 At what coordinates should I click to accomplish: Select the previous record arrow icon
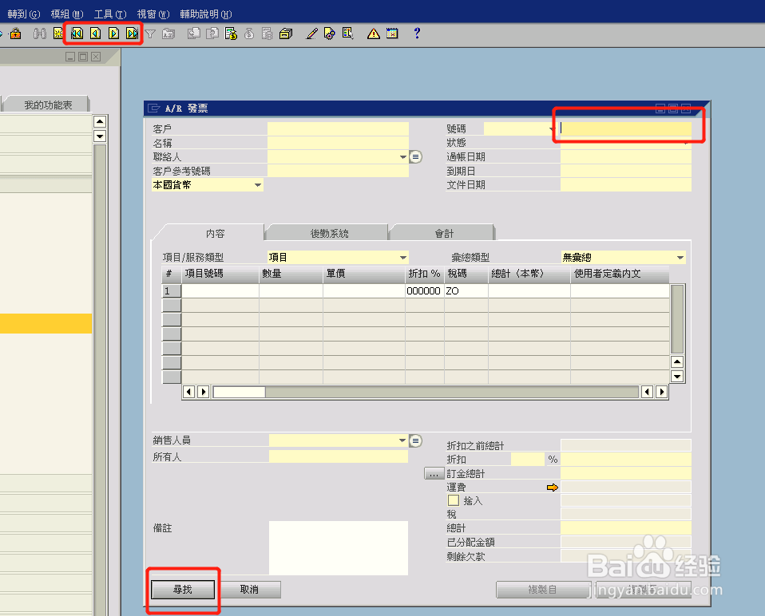(x=93, y=34)
